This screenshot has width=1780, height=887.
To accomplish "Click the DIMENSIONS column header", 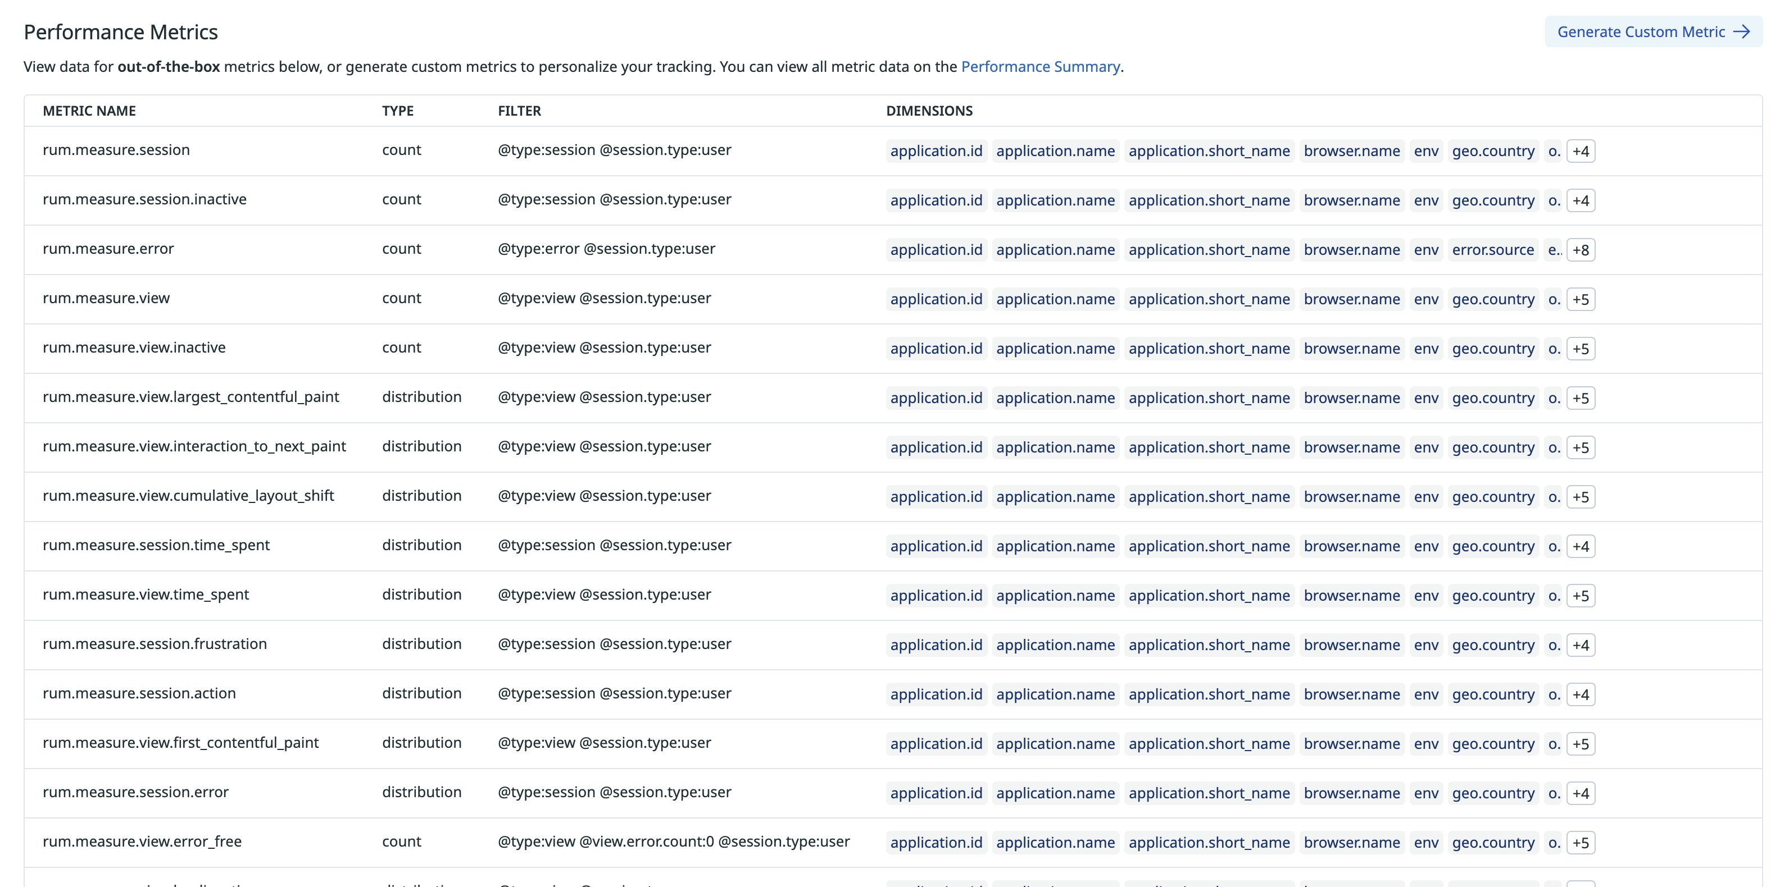I will point(929,111).
